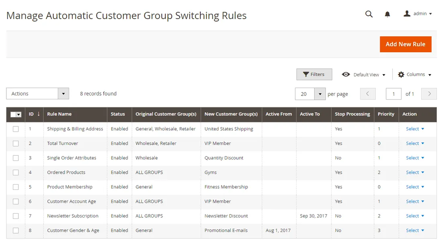The height and width of the screenshot is (247, 442).
Task: Open notifications bell icon
Action: click(387, 14)
